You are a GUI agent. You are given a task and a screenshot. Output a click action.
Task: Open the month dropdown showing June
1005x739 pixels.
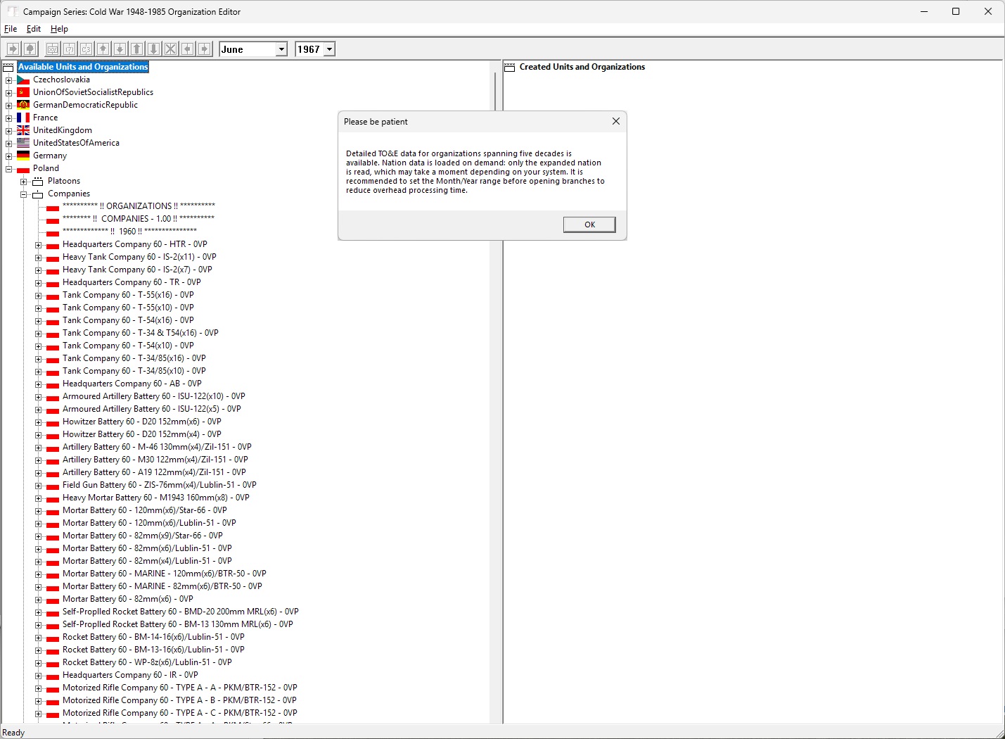281,49
